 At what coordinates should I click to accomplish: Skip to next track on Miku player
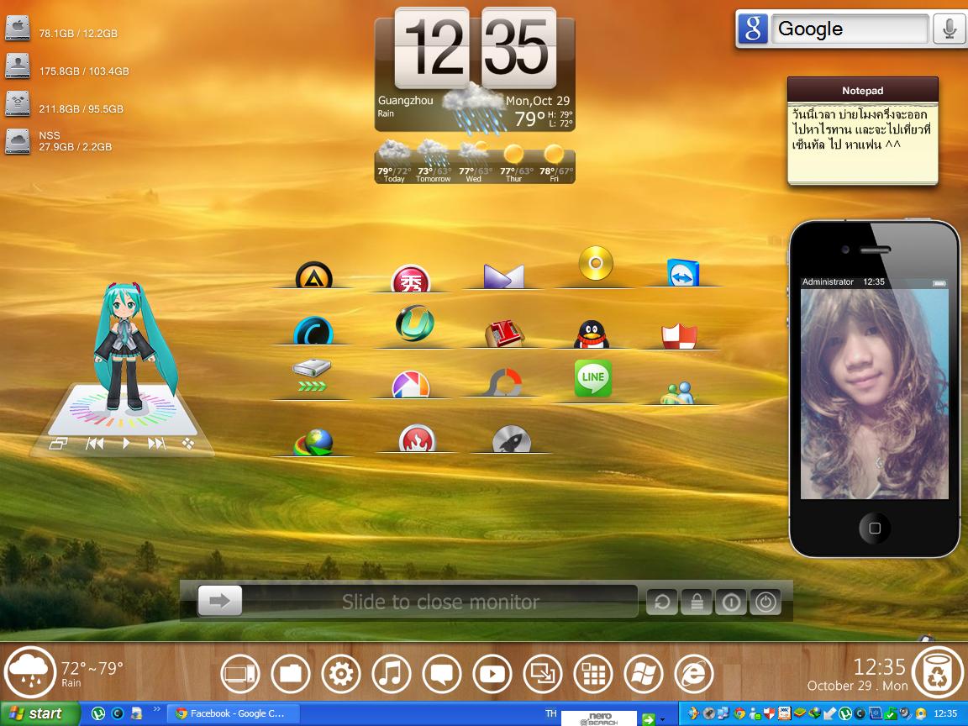coord(156,444)
